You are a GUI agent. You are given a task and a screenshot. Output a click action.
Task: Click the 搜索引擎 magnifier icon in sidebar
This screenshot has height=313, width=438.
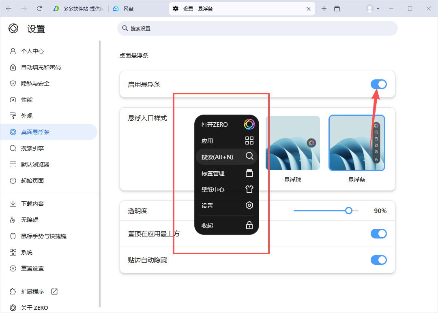(13, 148)
